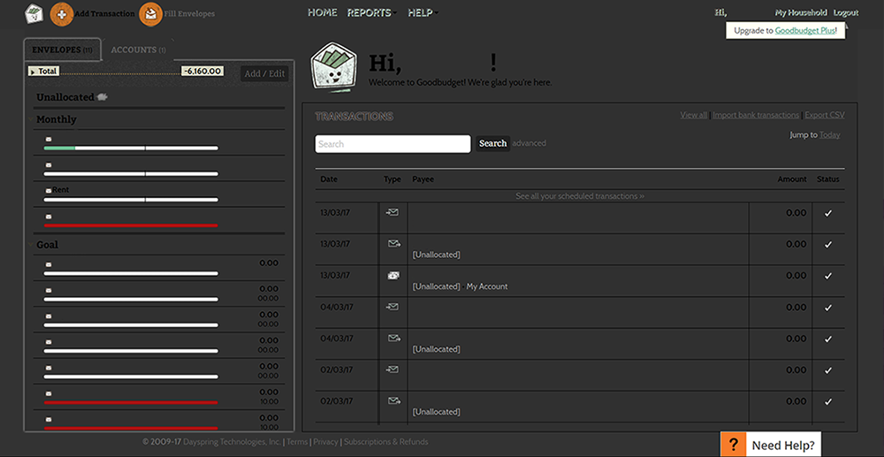The height and width of the screenshot is (457, 884).
Task: Click the Add / Edit envelopes button
Action: [264, 74]
